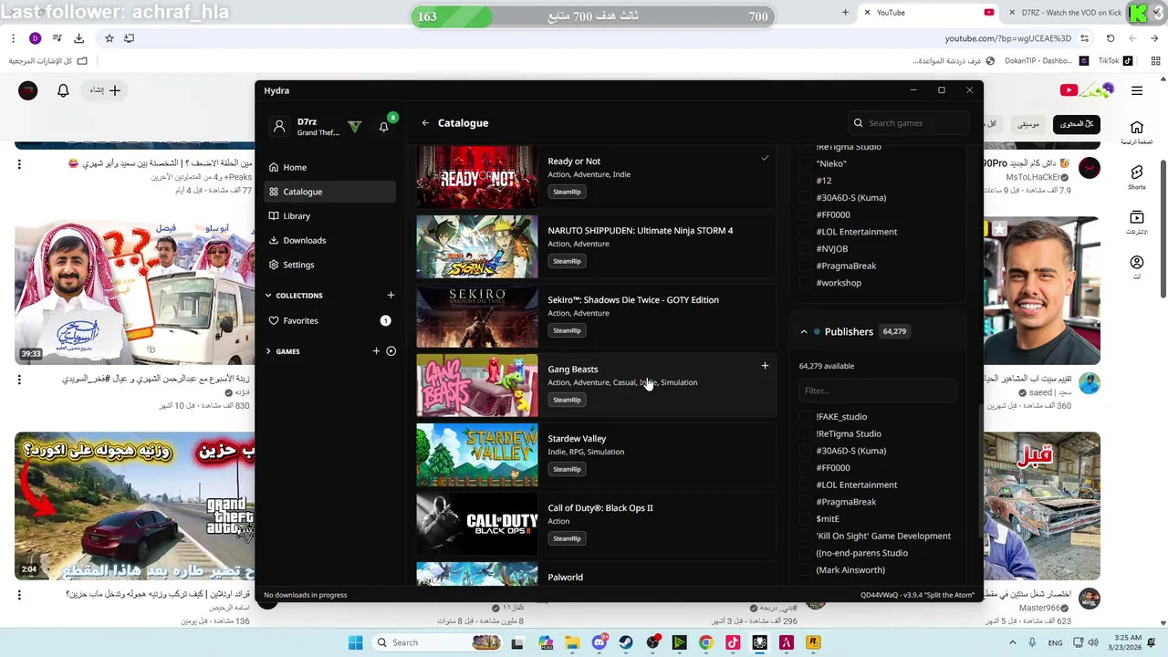Screen dimensions: 1168x657
Task: Expand the GAMES section
Action: 268,351
